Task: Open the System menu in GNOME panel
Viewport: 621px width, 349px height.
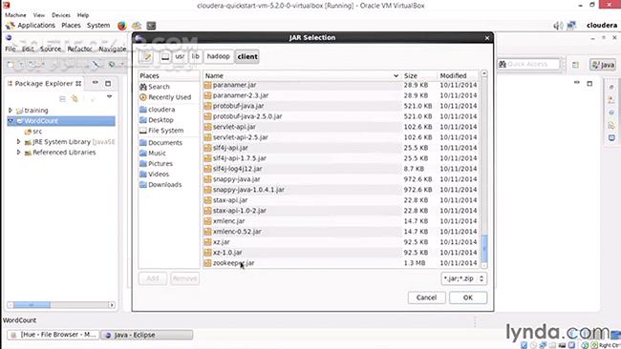Action: [x=98, y=26]
